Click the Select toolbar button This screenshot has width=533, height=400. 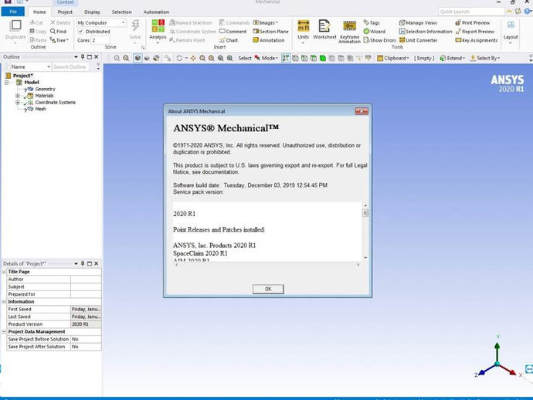pyautogui.click(x=245, y=58)
